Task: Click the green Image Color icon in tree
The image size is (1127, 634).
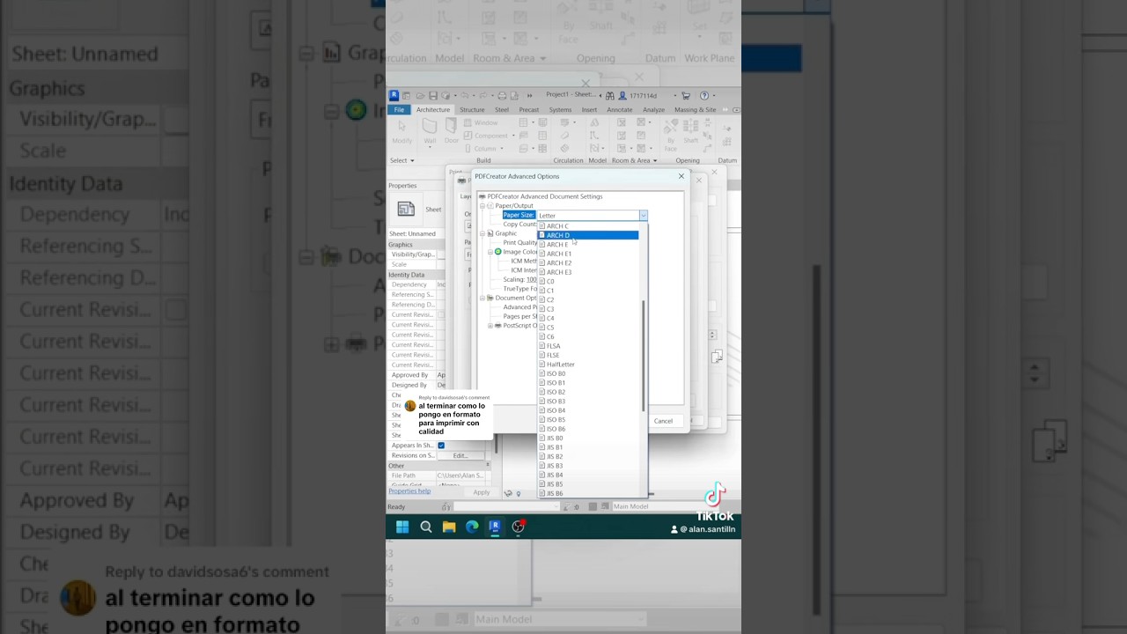Action: [498, 252]
